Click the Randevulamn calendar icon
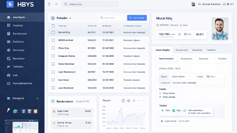This screenshot has height=133, width=237. 53,101
